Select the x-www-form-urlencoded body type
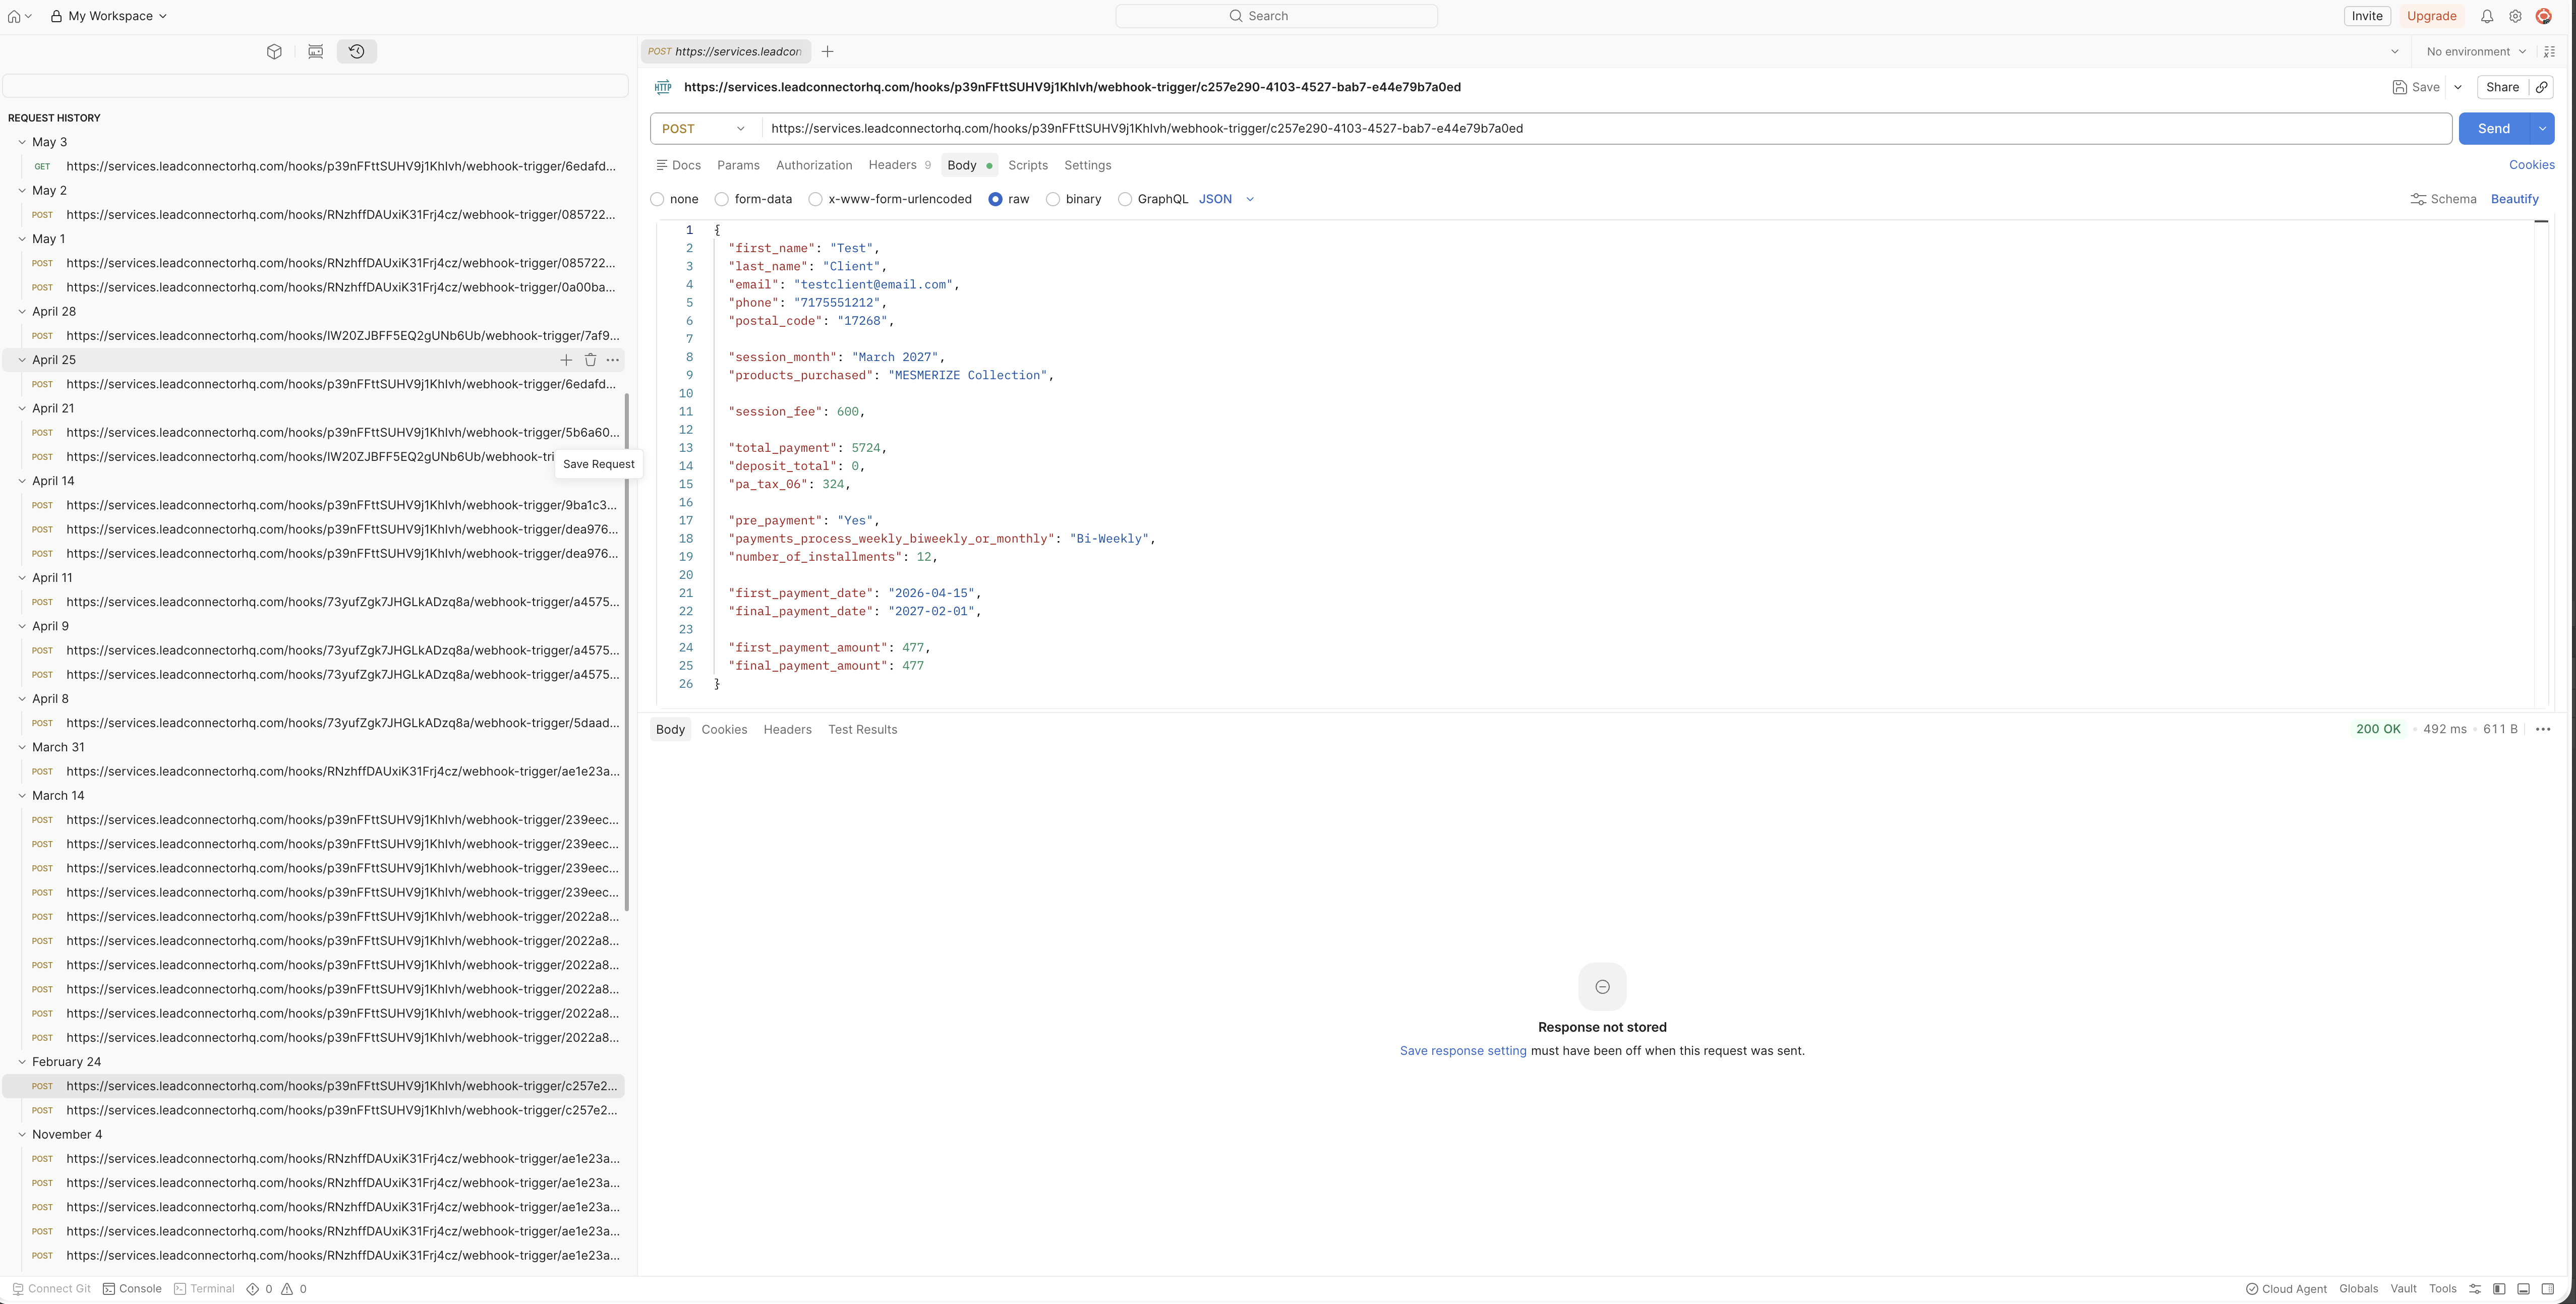The height and width of the screenshot is (1304, 2576). (x=815, y=200)
